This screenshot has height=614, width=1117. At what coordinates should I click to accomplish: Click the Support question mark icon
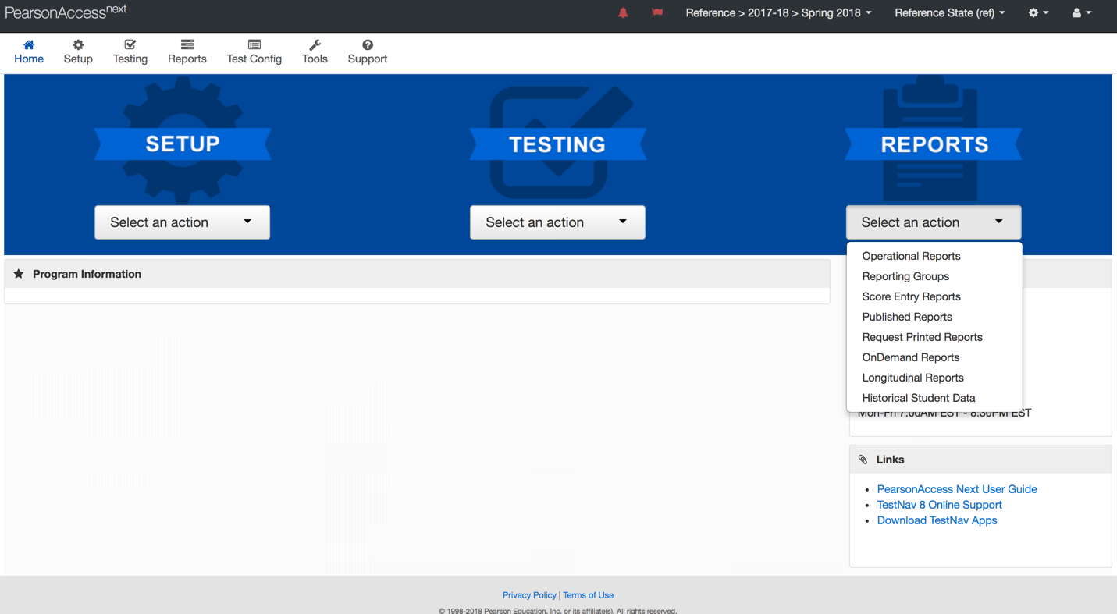[x=367, y=45]
